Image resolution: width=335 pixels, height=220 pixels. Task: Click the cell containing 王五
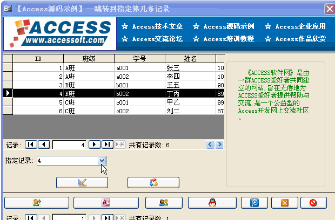[190, 85]
